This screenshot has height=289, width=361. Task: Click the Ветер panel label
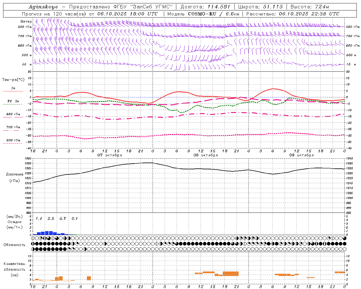click(x=26, y=21)
